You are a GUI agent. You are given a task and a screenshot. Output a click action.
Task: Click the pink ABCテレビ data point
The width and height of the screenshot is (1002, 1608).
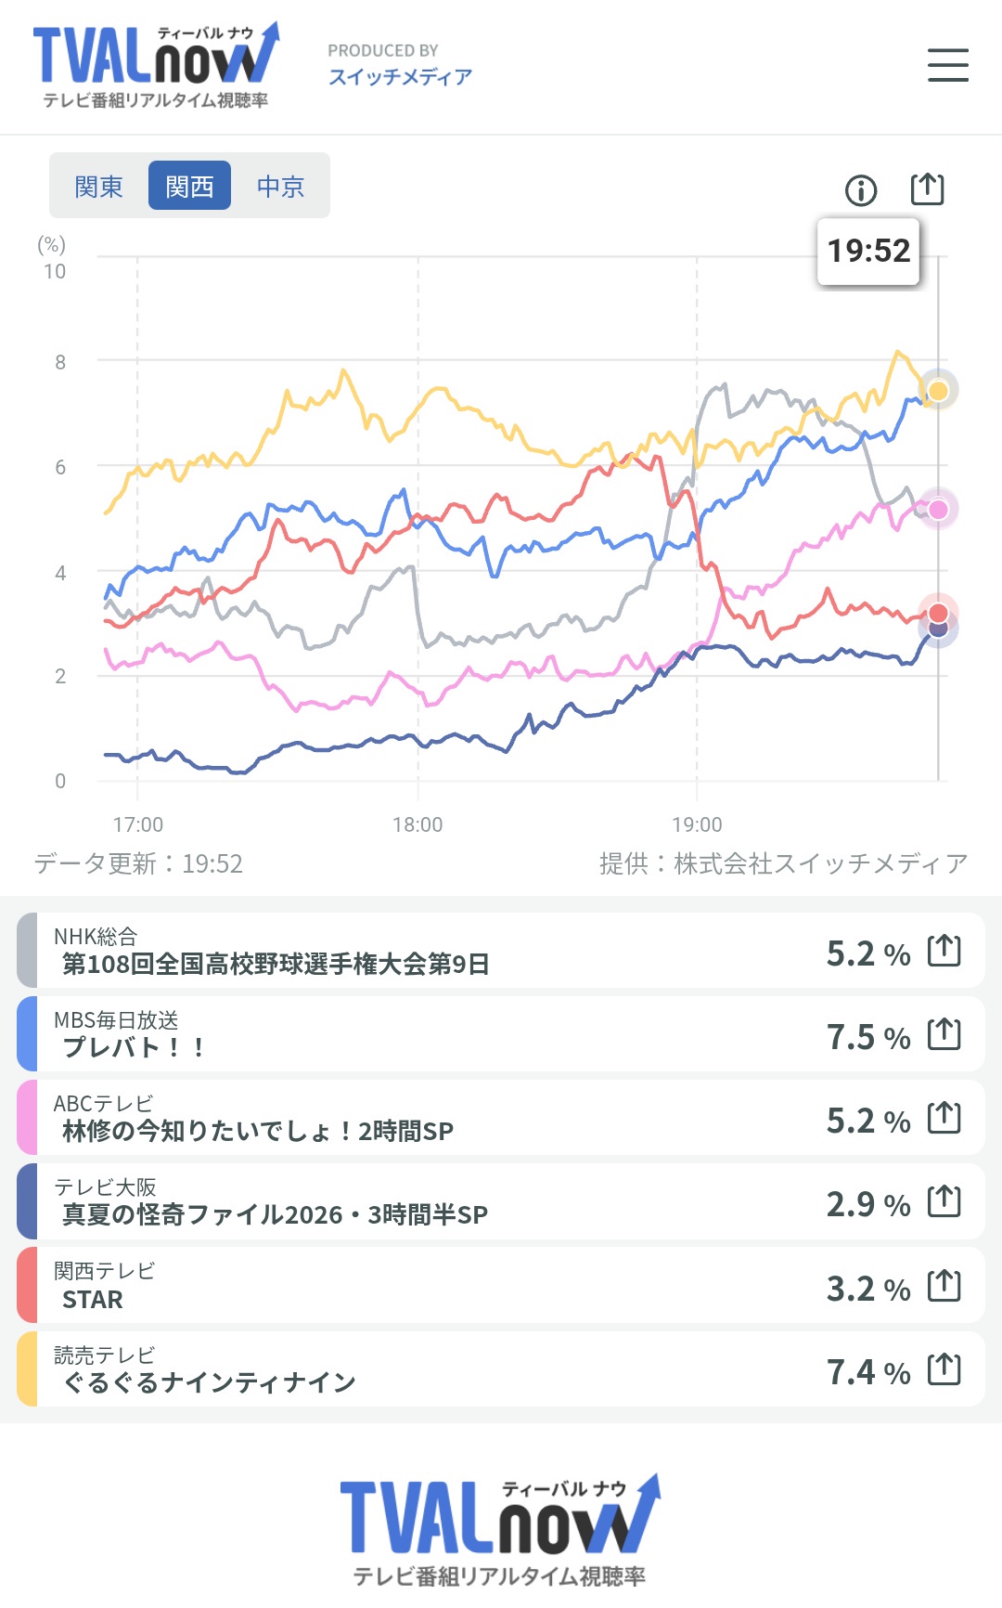pyautogui.click(x=938, y=509)
